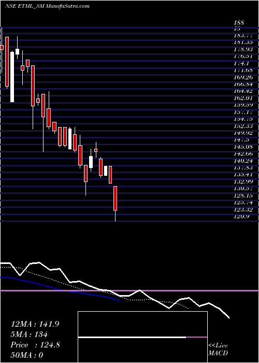This screenshot has height=363, width=259.
Task: Click the 123.32 price axis label
Action: coord(243,210)
